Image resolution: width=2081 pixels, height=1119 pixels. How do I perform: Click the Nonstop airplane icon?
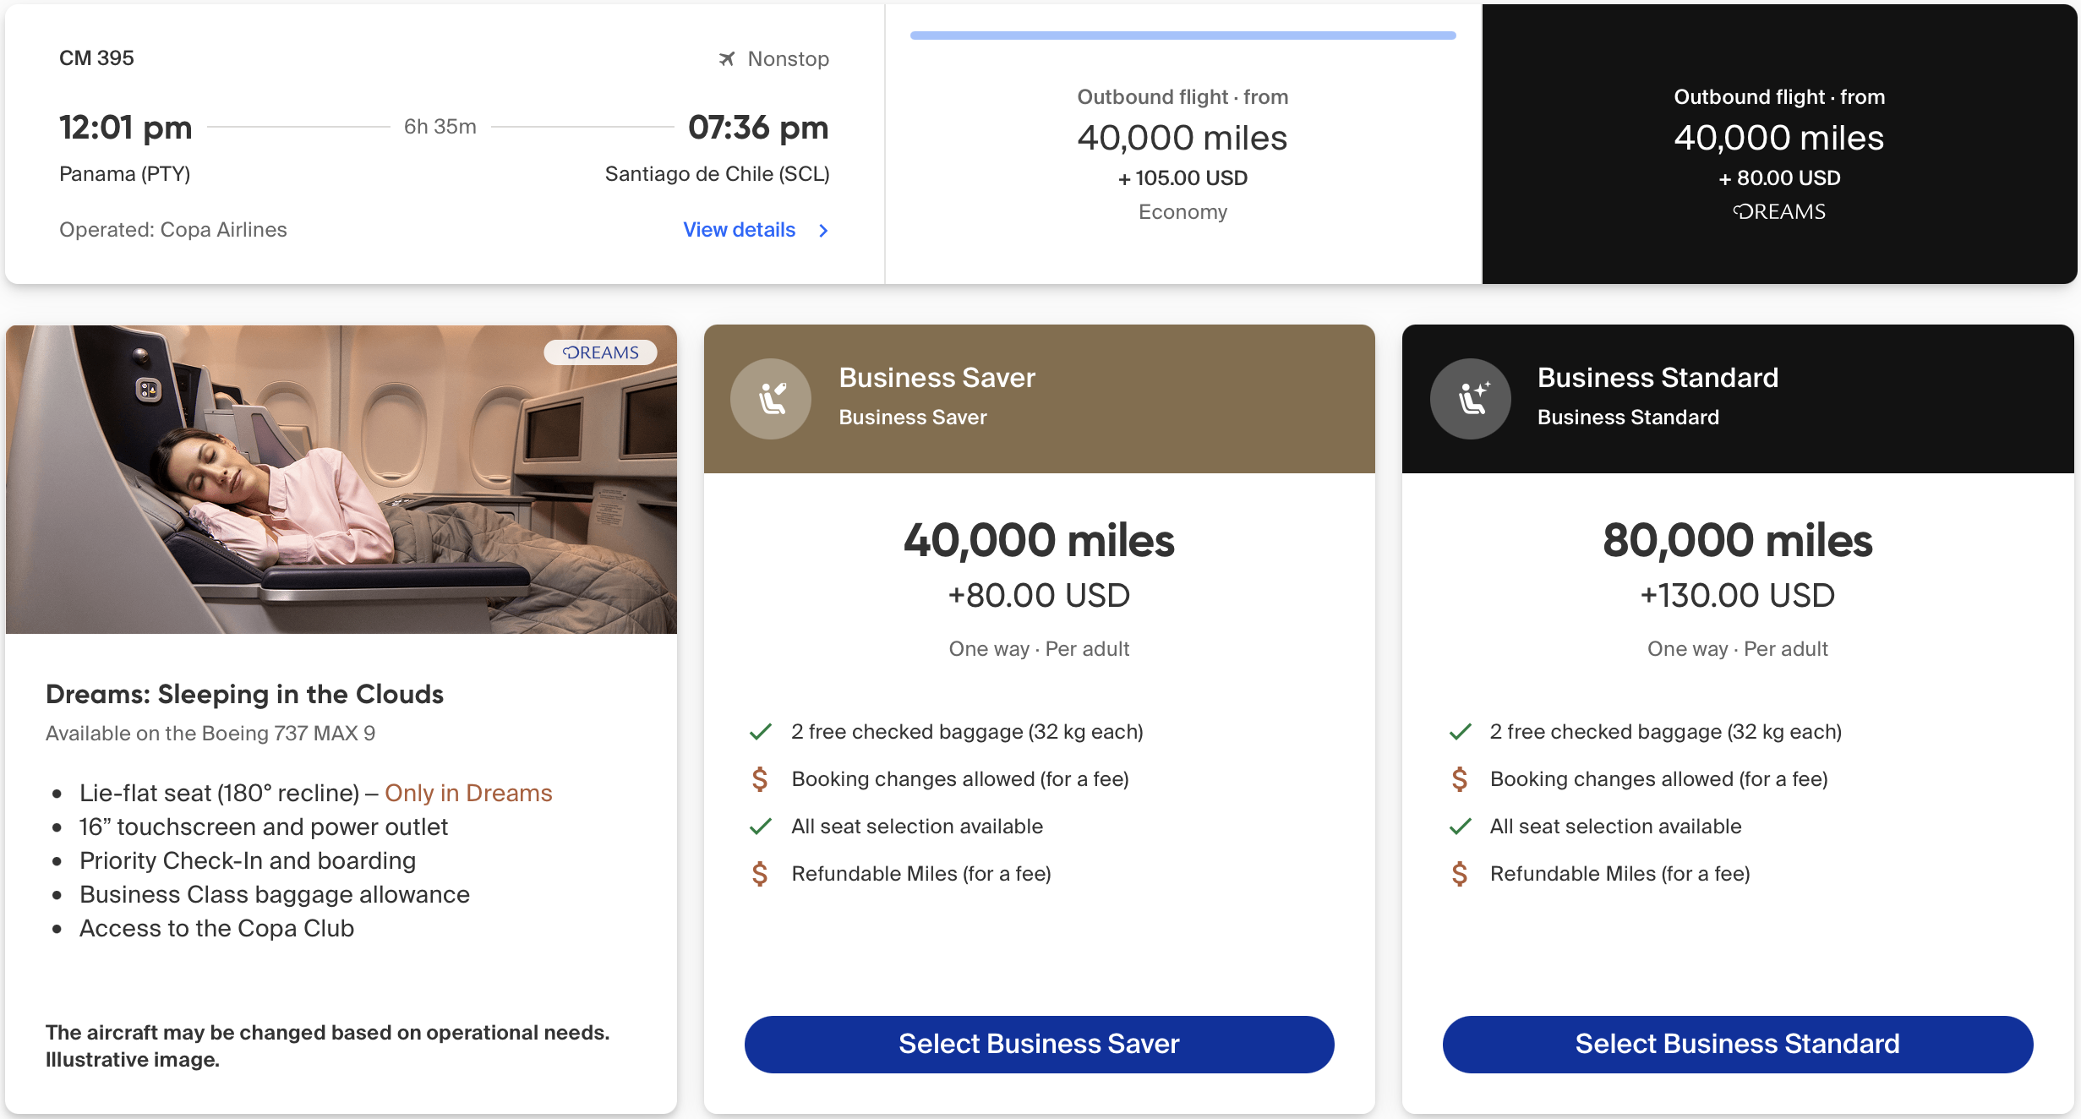(x=726, y=58)
